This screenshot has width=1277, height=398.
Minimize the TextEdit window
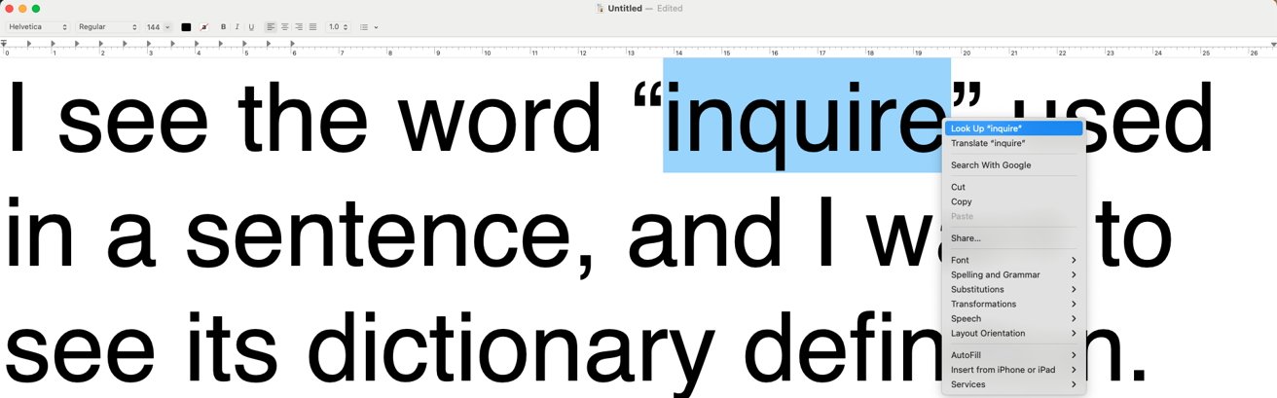coord(22,8)
